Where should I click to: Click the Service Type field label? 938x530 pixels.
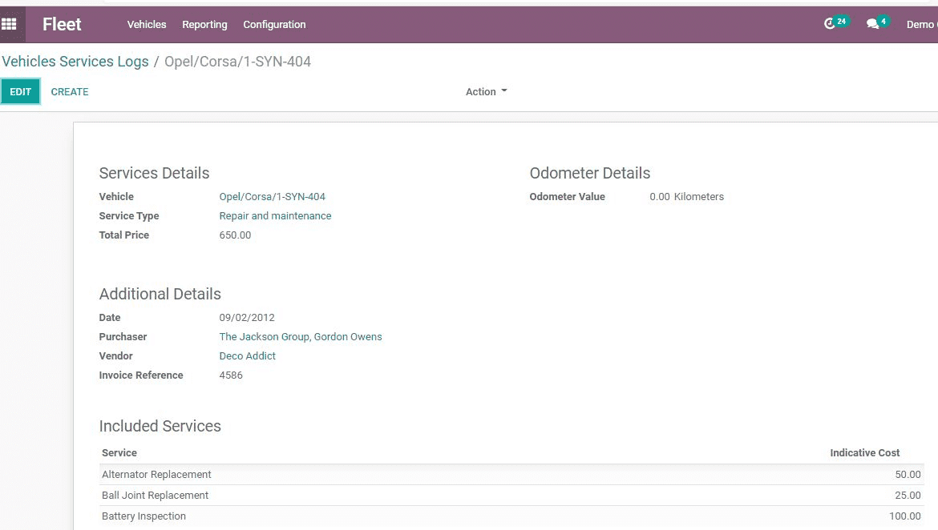click(128, 215)
